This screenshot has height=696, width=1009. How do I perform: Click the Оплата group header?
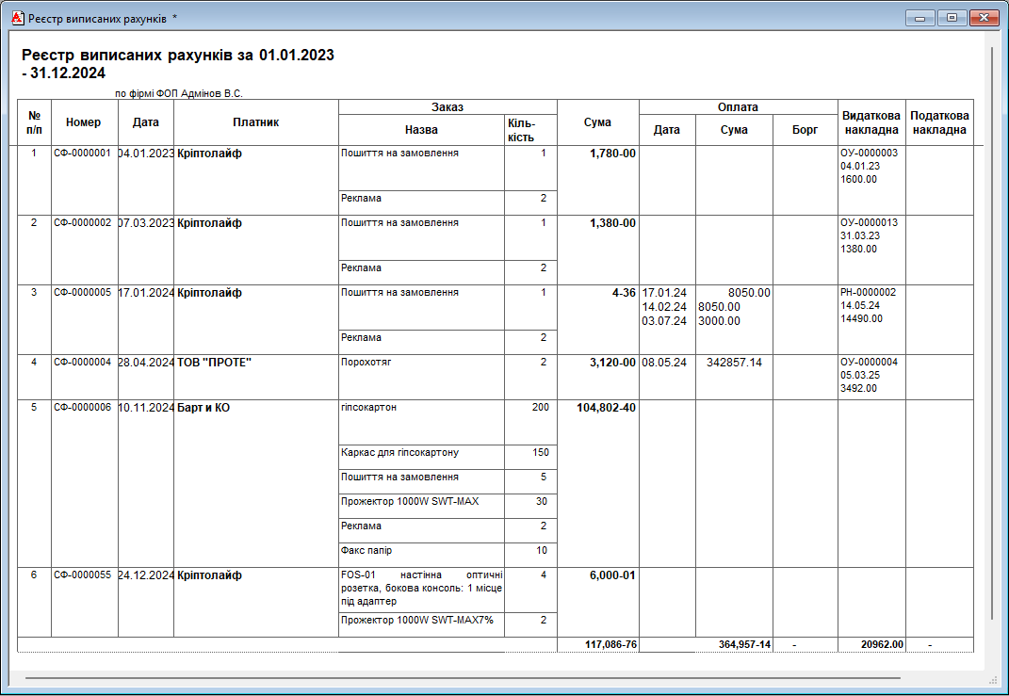pos(738,107)
